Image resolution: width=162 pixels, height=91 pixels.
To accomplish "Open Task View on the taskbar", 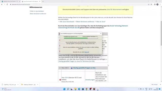I will [x=72, y=89].
